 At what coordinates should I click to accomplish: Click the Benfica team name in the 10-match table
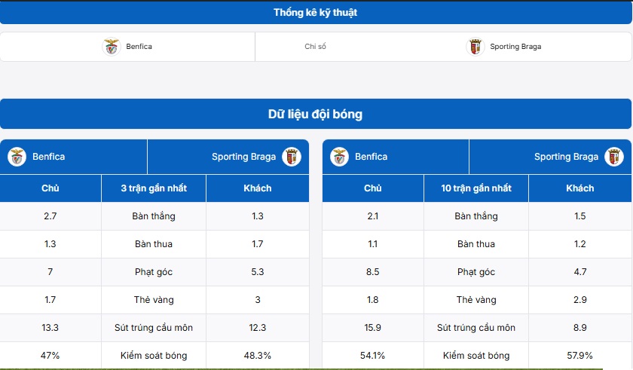click(x=371, y=157)
